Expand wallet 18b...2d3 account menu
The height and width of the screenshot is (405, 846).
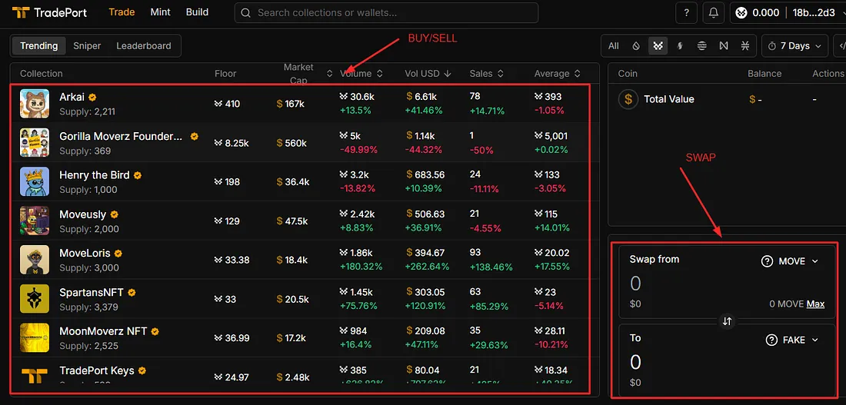click(x=814, y=13)
